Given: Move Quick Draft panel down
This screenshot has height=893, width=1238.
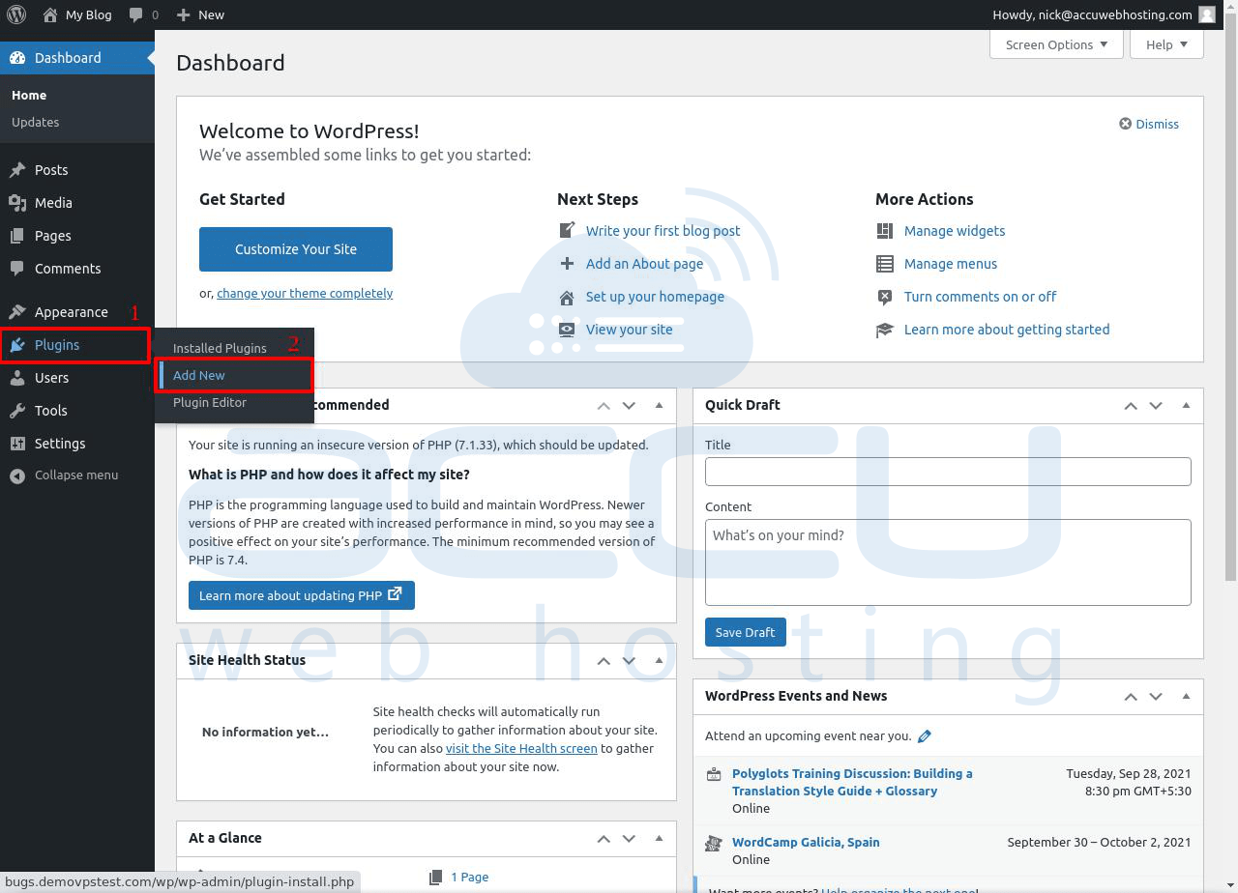Looking at the screenshot, I should click(1156, 406).
